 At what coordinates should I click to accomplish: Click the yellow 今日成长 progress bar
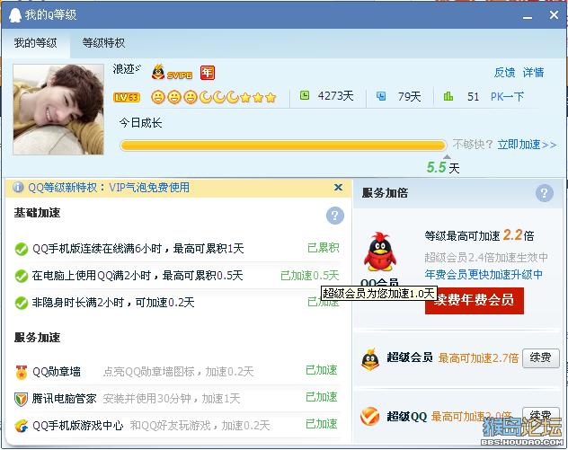pyautogui.click(x=283, y=146)
